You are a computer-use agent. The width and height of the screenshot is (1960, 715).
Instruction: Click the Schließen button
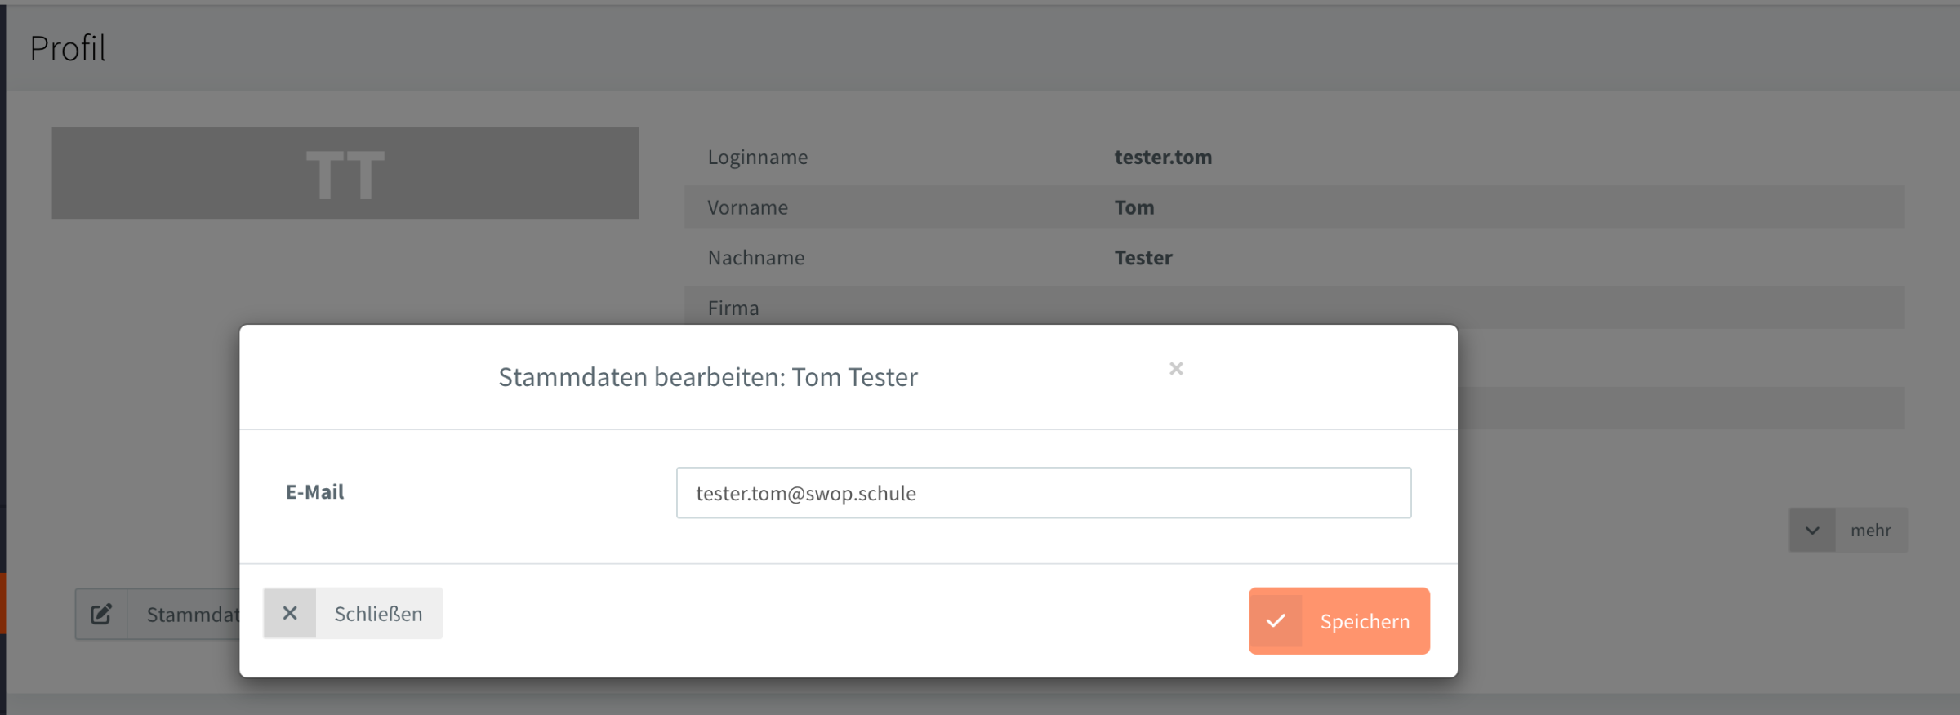[x=353, y=613]
